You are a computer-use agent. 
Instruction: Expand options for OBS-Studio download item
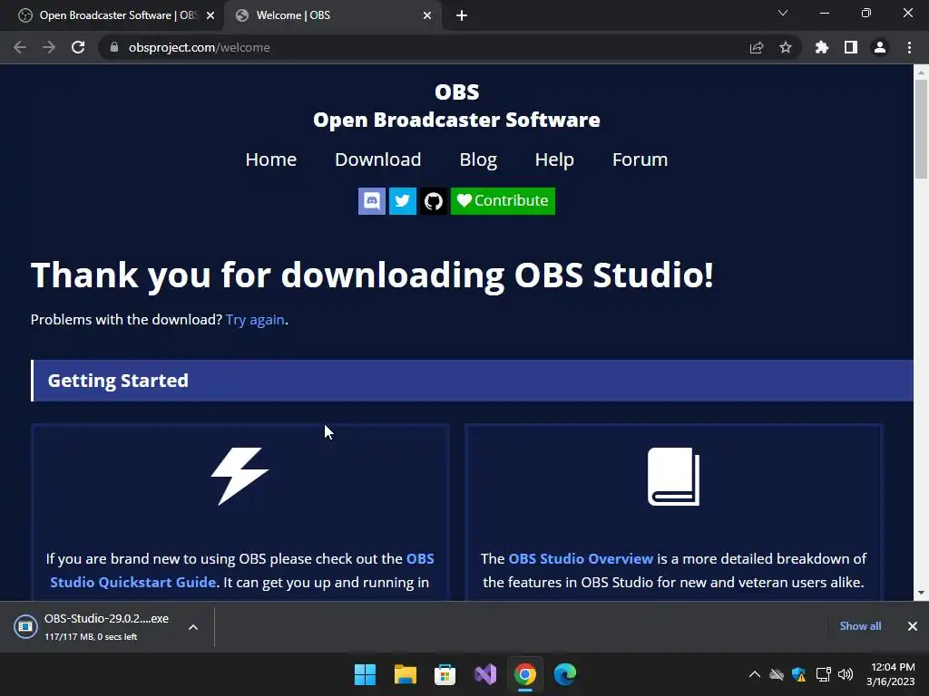pos(193,627)
